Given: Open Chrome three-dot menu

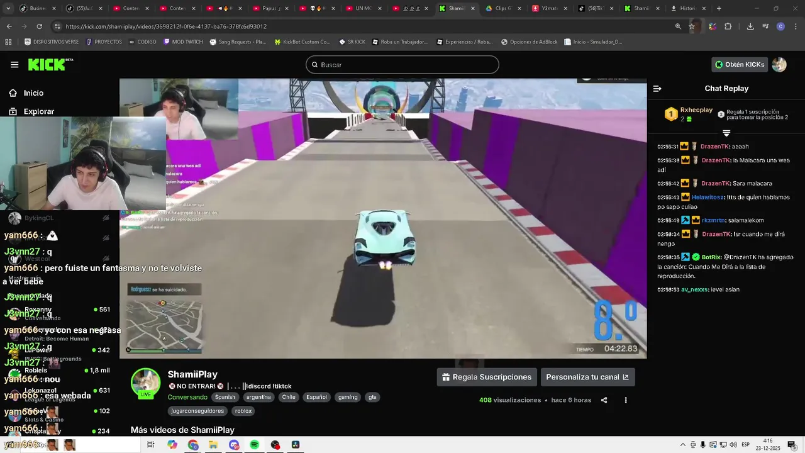Looking at the screenshot, I should pos(795,26).
